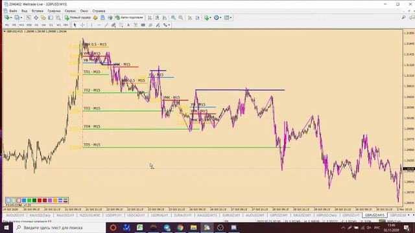415x233 pixels.
Task: Expand the arrows drawing tool dropdown
Action: [x=169, y=25]
